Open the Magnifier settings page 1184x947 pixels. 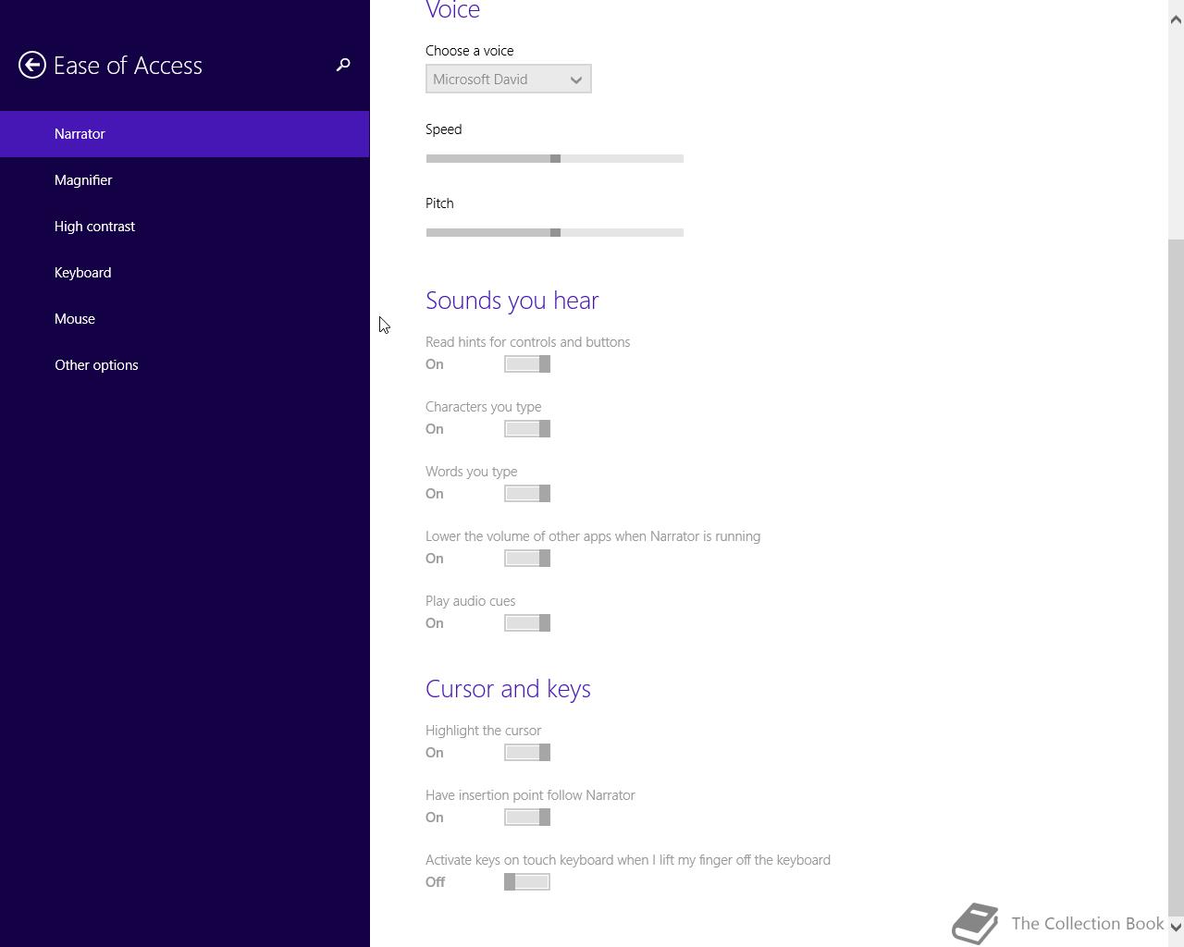[x=185, y=180]
